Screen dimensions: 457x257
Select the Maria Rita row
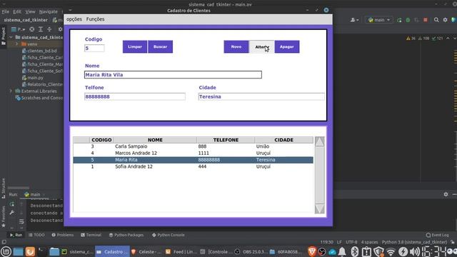point(193,160)
